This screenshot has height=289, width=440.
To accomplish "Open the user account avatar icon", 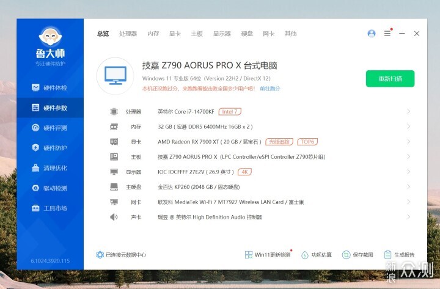I will [372, 34].
